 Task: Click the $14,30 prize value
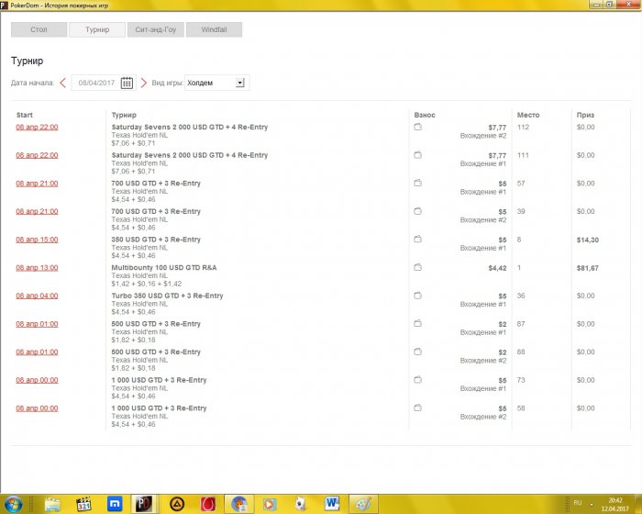[588, 240]
